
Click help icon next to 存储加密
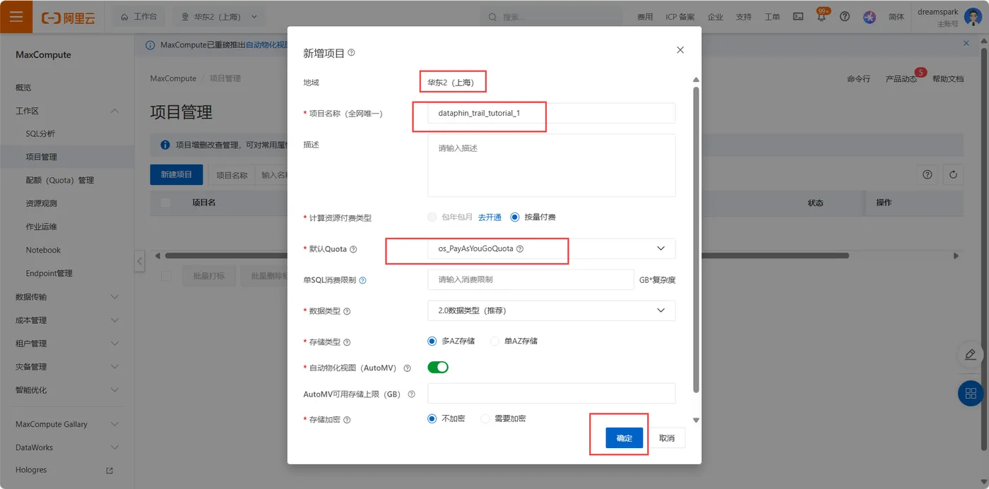coord(347,420)
